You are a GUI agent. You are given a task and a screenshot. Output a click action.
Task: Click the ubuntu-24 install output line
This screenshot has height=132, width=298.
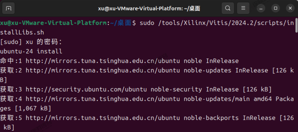pyautogui.click(x=31, y=51)
